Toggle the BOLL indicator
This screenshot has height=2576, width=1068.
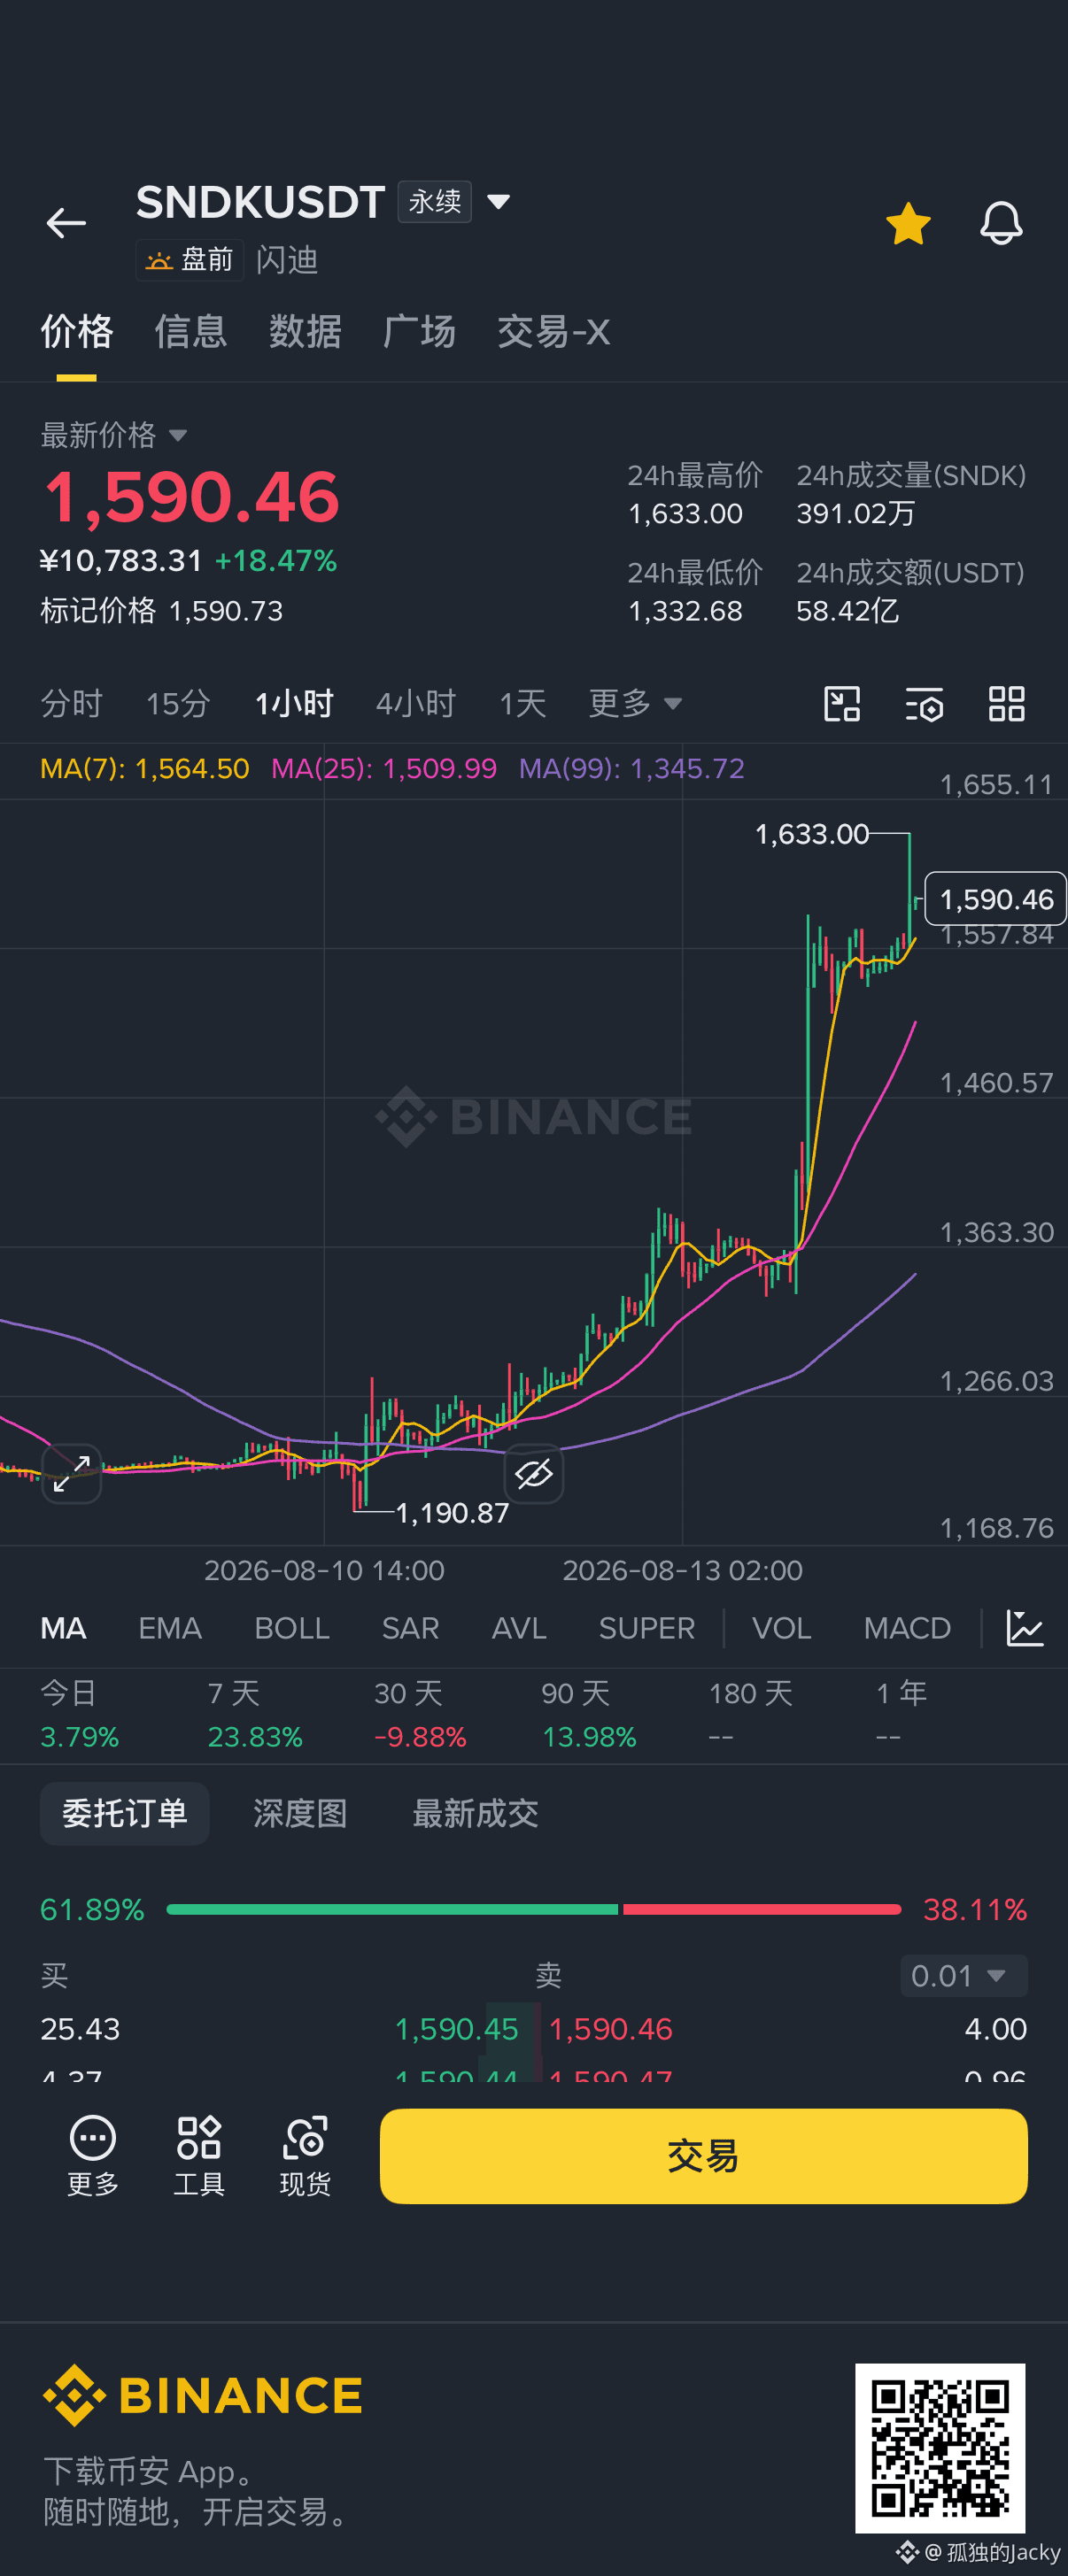292,1628
